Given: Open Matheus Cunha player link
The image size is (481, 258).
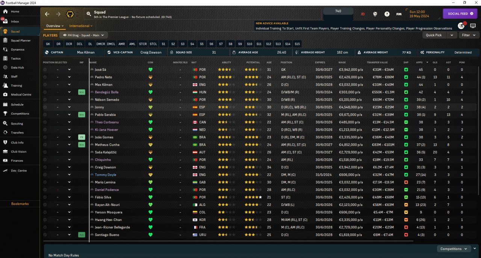Looking at the screenshot, I should click(106, 145).
